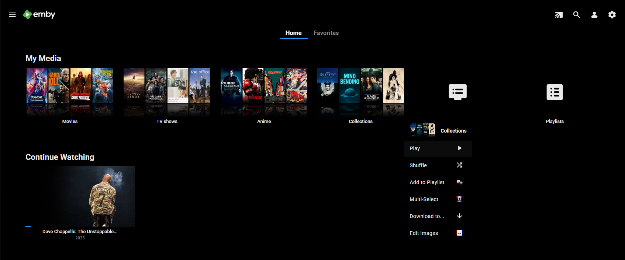This screenshot has height=260, width=625.
Task: Click the multi-select dotted square icon
Action: 459,199
